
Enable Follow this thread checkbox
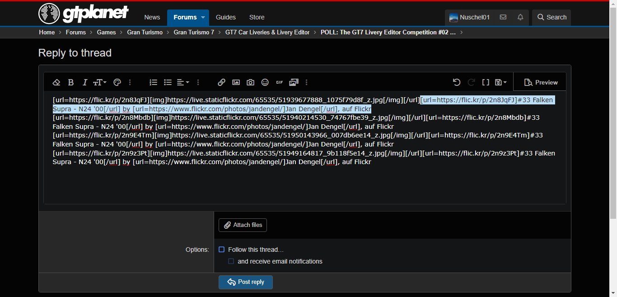[222, 250]
